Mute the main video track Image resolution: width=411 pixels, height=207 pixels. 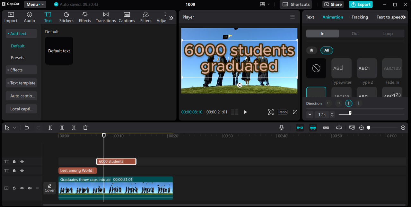[30, 188]
